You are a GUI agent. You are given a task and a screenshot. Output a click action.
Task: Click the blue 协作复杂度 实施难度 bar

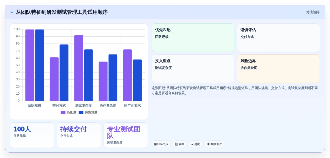pyautogui.click(x=113, y=78)
